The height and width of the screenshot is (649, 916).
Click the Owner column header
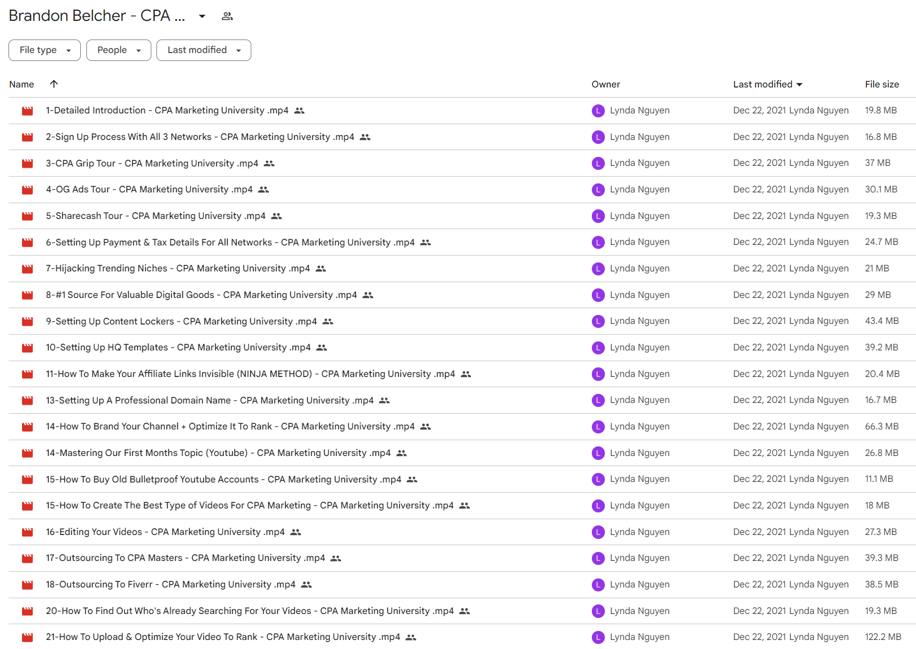tap(606, 84)
